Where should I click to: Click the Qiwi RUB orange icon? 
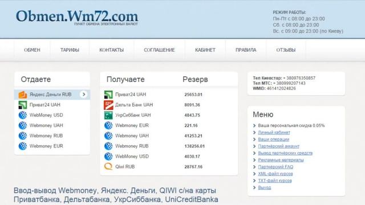(x=108, y=166)
